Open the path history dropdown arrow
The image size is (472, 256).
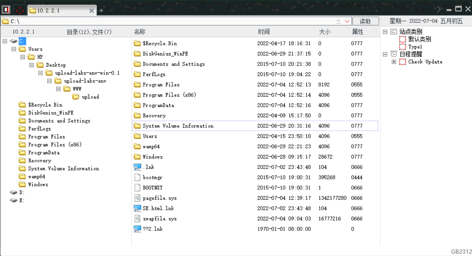pyautogui.click(x=347, y=21)
